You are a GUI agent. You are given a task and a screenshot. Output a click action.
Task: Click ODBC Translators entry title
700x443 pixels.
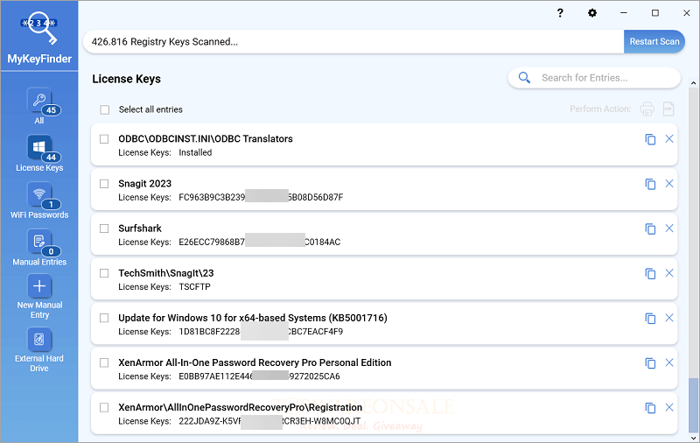[206, 139]
